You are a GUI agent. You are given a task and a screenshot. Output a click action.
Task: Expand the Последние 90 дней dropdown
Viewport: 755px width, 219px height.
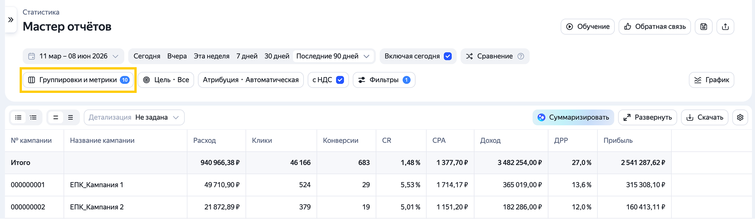(333, 56)
